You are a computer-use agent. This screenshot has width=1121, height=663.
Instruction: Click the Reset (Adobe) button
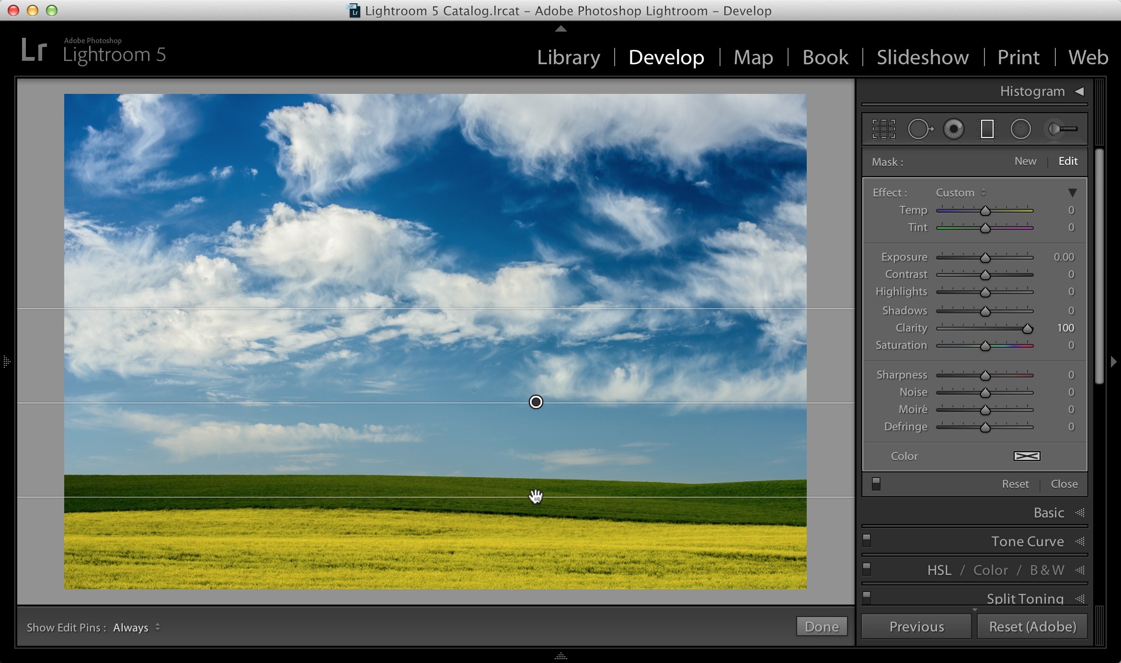(1032, 627)
